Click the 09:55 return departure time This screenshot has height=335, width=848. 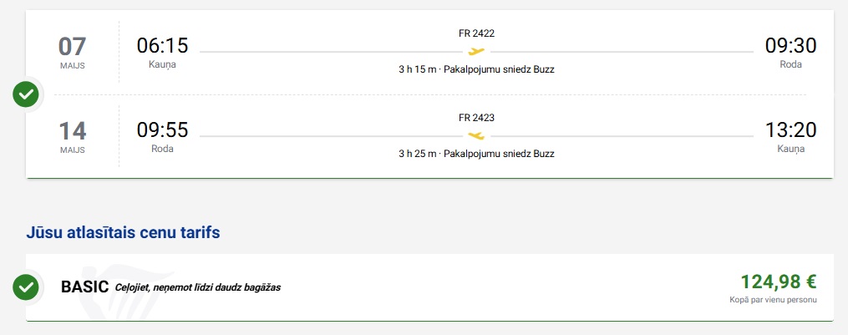click(162, 129)
